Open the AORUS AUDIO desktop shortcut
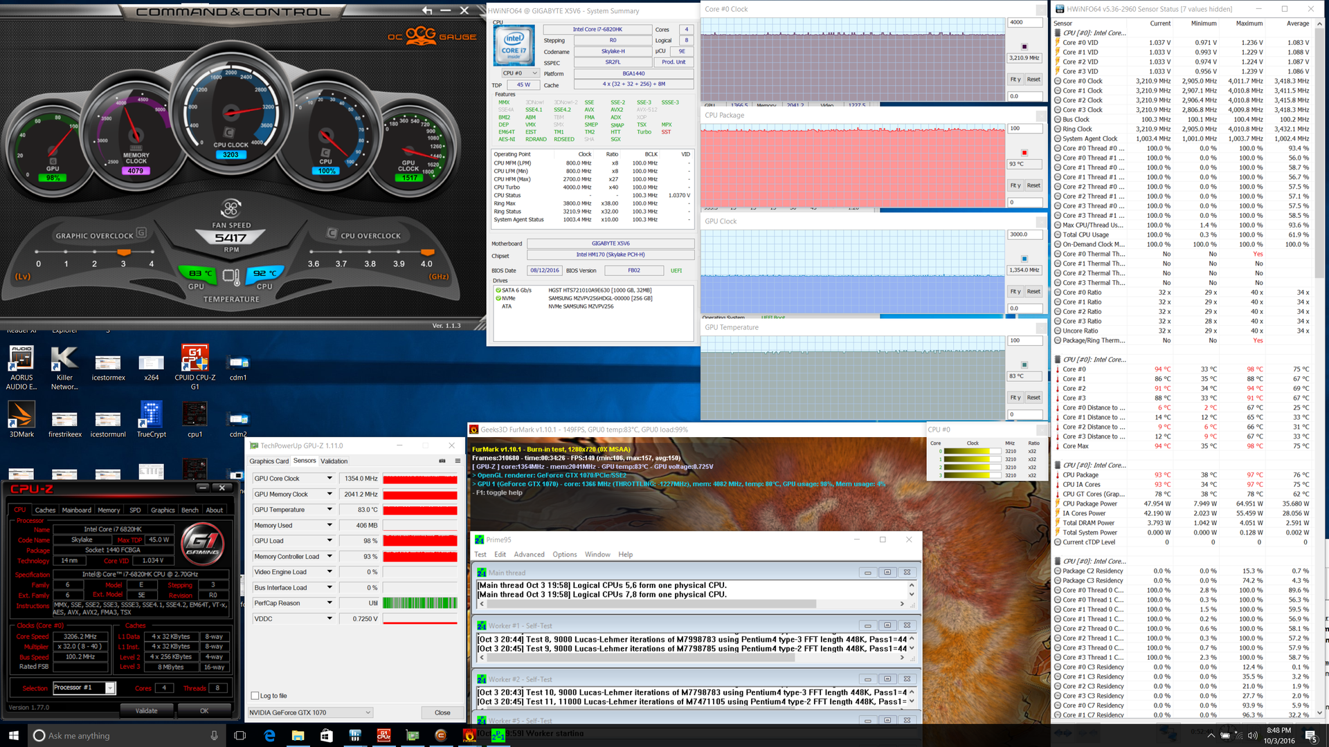Viewport: 1329px width, 747px height. click(x=21, y=367)
